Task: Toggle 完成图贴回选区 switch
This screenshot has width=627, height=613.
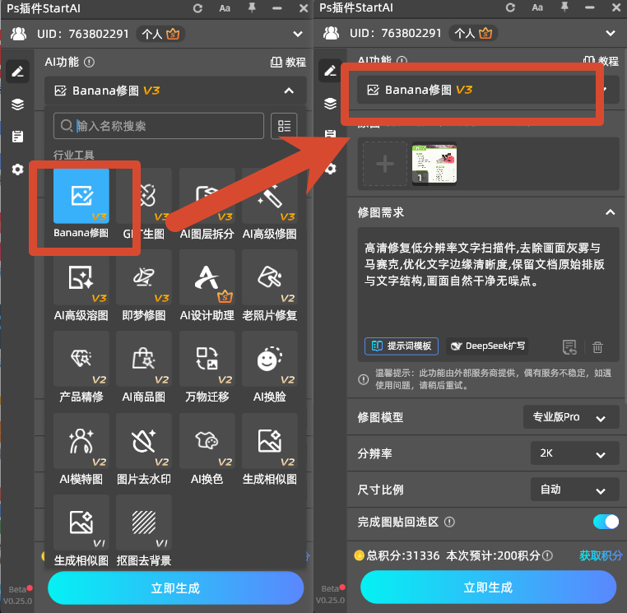Action: click(606, 522)
